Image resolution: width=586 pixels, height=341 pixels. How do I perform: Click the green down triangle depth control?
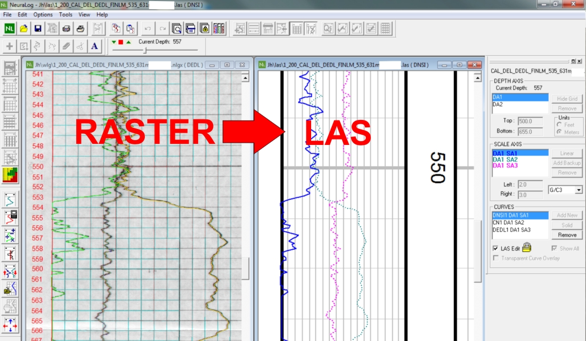(x=114, y=42)
